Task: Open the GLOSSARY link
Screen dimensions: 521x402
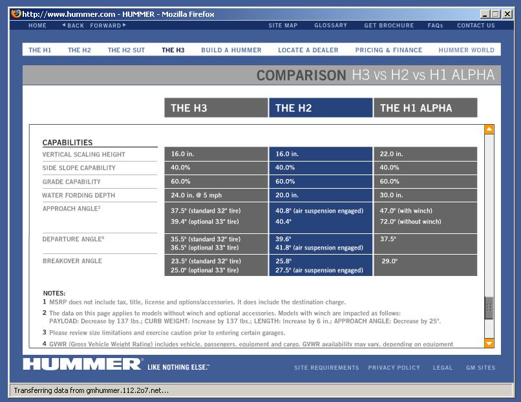Action: pyautogui.click(x=330, y=26)
